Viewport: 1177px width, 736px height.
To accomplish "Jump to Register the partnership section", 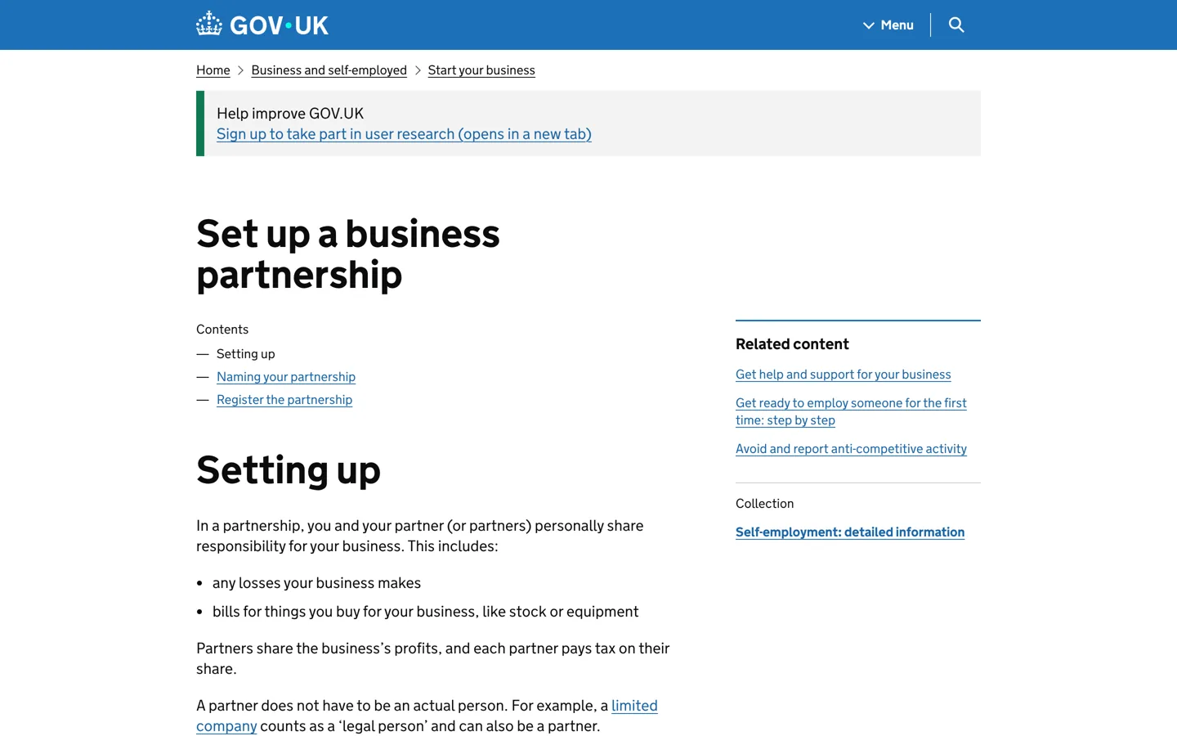I will coord(284,400).
